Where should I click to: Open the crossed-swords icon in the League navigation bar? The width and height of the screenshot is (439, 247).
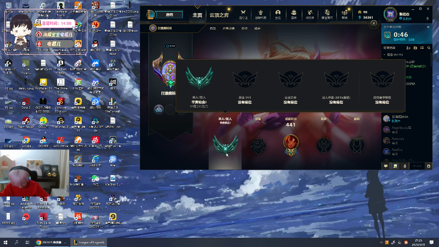click(x=243, y=14)
